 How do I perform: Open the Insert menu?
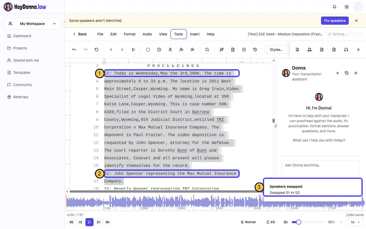click(195, 34)
